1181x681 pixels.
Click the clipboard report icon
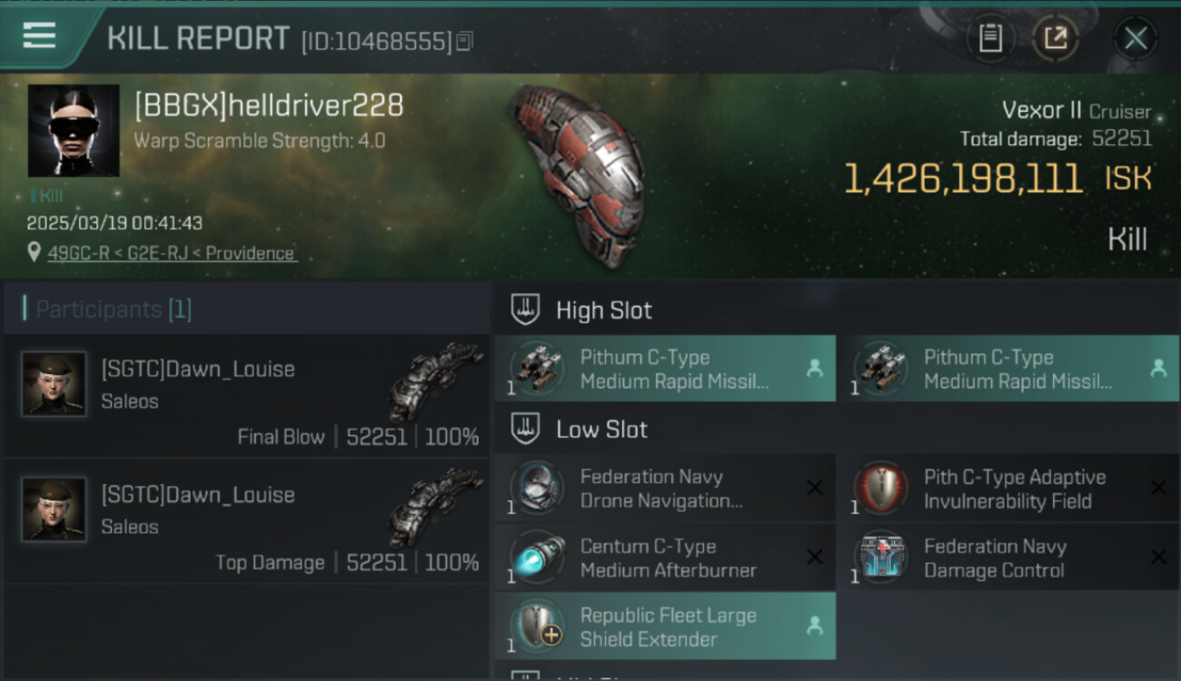click(990, 38)
